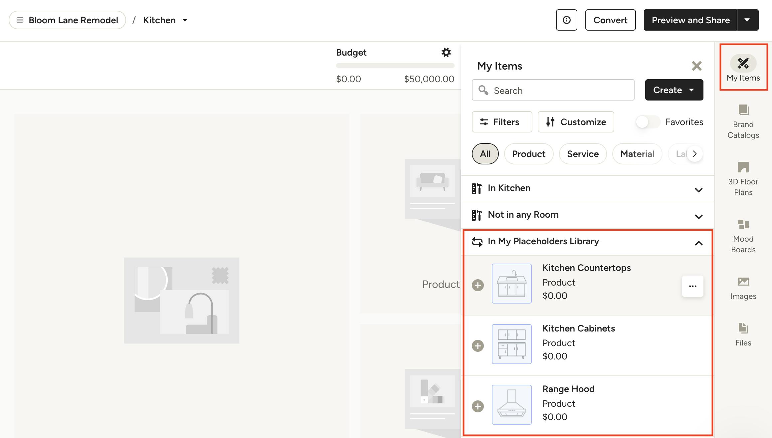
Task: Select the Material filter tab
Action: pos(637,154)
